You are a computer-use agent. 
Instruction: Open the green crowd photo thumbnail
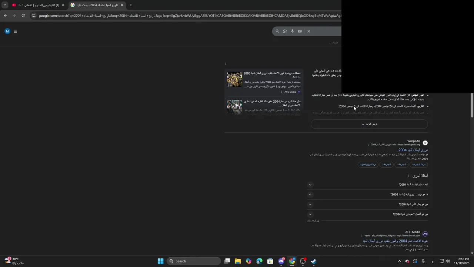(x=234, y=107)
